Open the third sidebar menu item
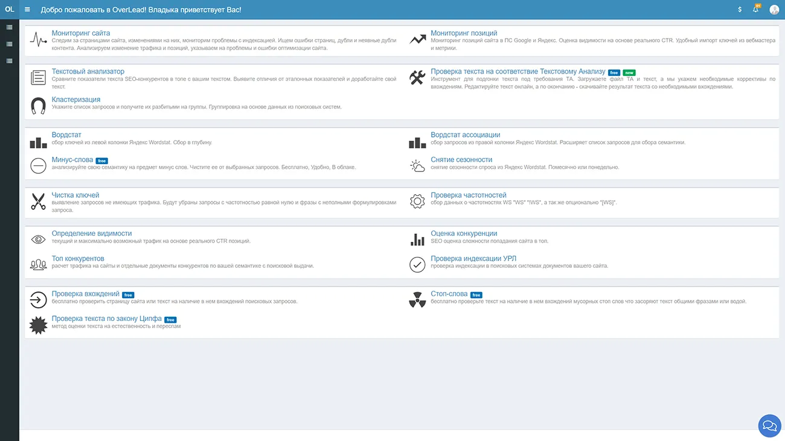785x441 pixels. pyautogui.click(x=9, y=61)
